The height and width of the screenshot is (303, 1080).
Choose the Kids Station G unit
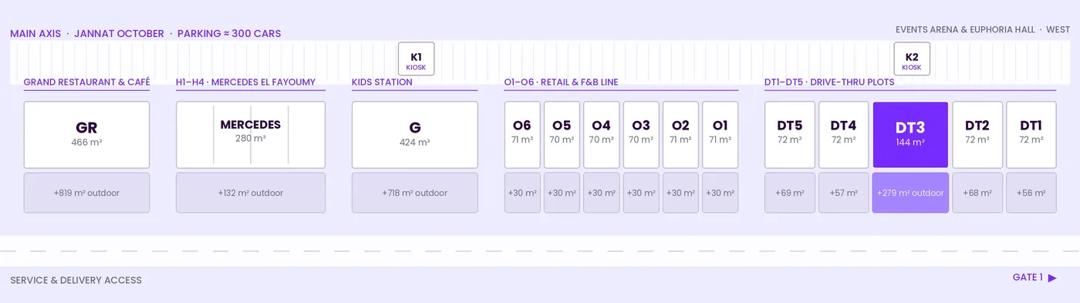[x=415, y=135]
